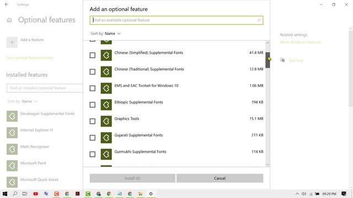Check the Chinese (Traditional) Supplemental Fonts checkbox
Image resolution: width=353 pixels, height=198 pixels.
[x=93, y=72]
